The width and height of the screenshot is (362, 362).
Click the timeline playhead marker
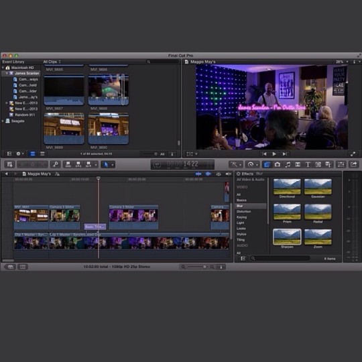point(99,178)
